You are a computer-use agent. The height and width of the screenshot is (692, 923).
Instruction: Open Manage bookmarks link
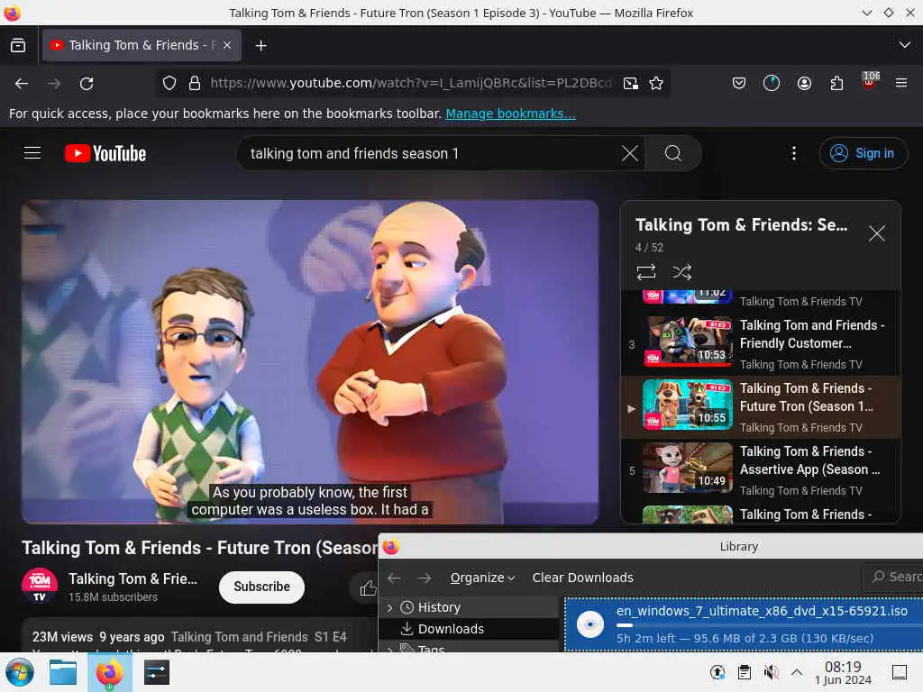(x=510, y=114)
